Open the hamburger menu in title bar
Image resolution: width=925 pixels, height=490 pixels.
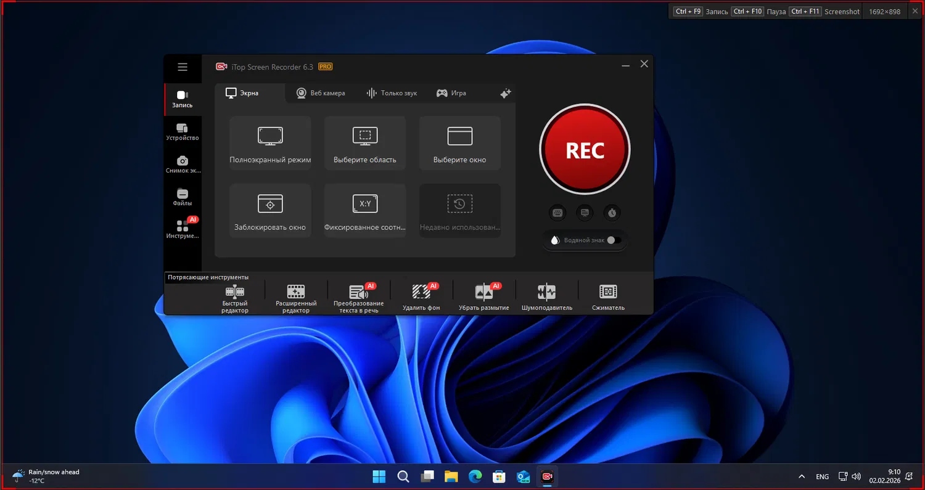(x=183, y=67)
